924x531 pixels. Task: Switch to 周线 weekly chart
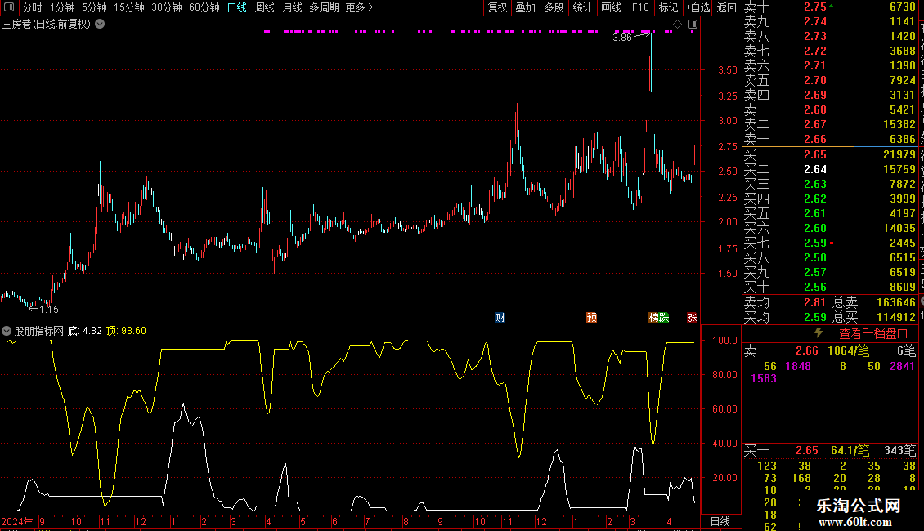click(265, 7)
